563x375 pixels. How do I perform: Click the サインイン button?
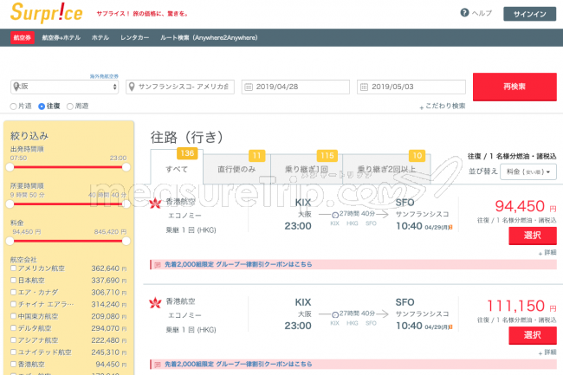(529, 14)
